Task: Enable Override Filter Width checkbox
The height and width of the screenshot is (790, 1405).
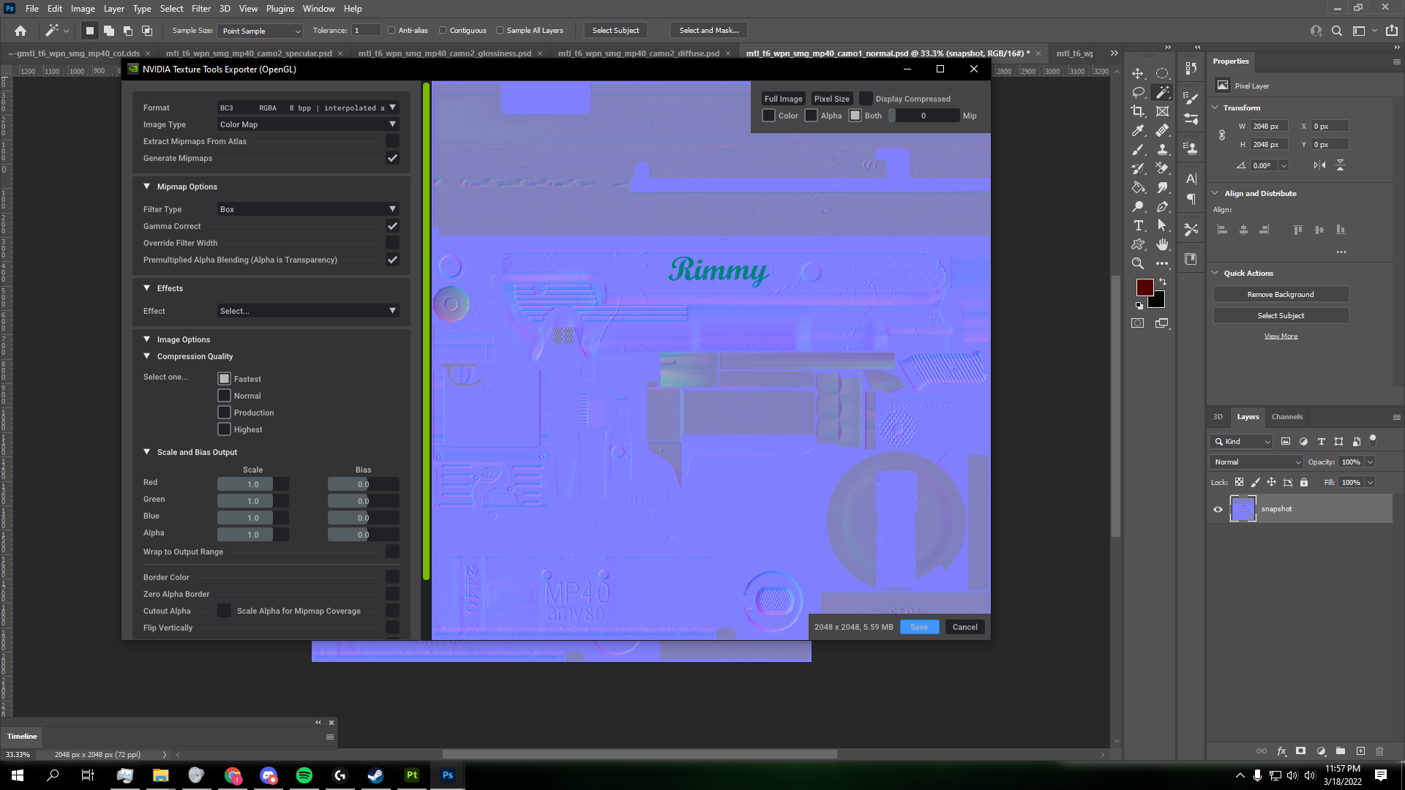Action: coord(392,243)
